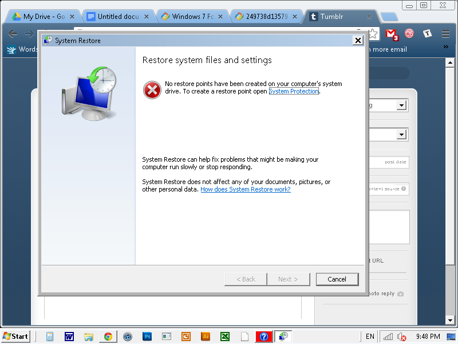Expand the first Tumblr sidebar dropdown arrow
458x344 pixels.
click(x=402, y=105)
